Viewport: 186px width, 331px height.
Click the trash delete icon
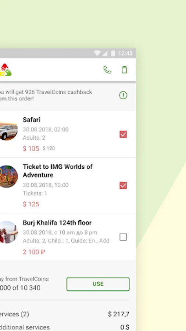(124, 70)
